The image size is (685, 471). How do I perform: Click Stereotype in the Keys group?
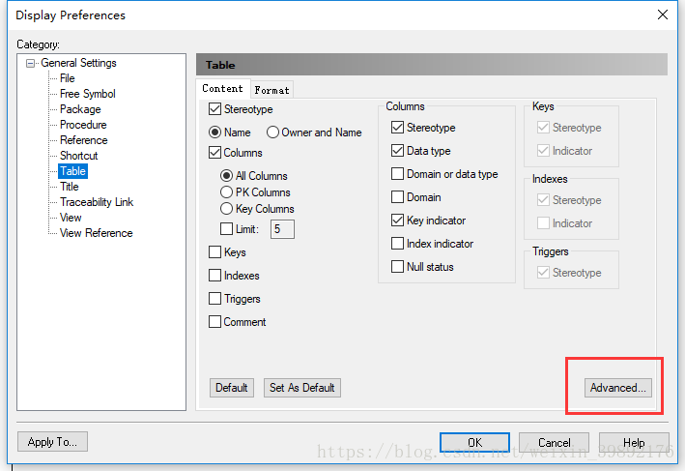pyautogui.click(x=543, y=128)
